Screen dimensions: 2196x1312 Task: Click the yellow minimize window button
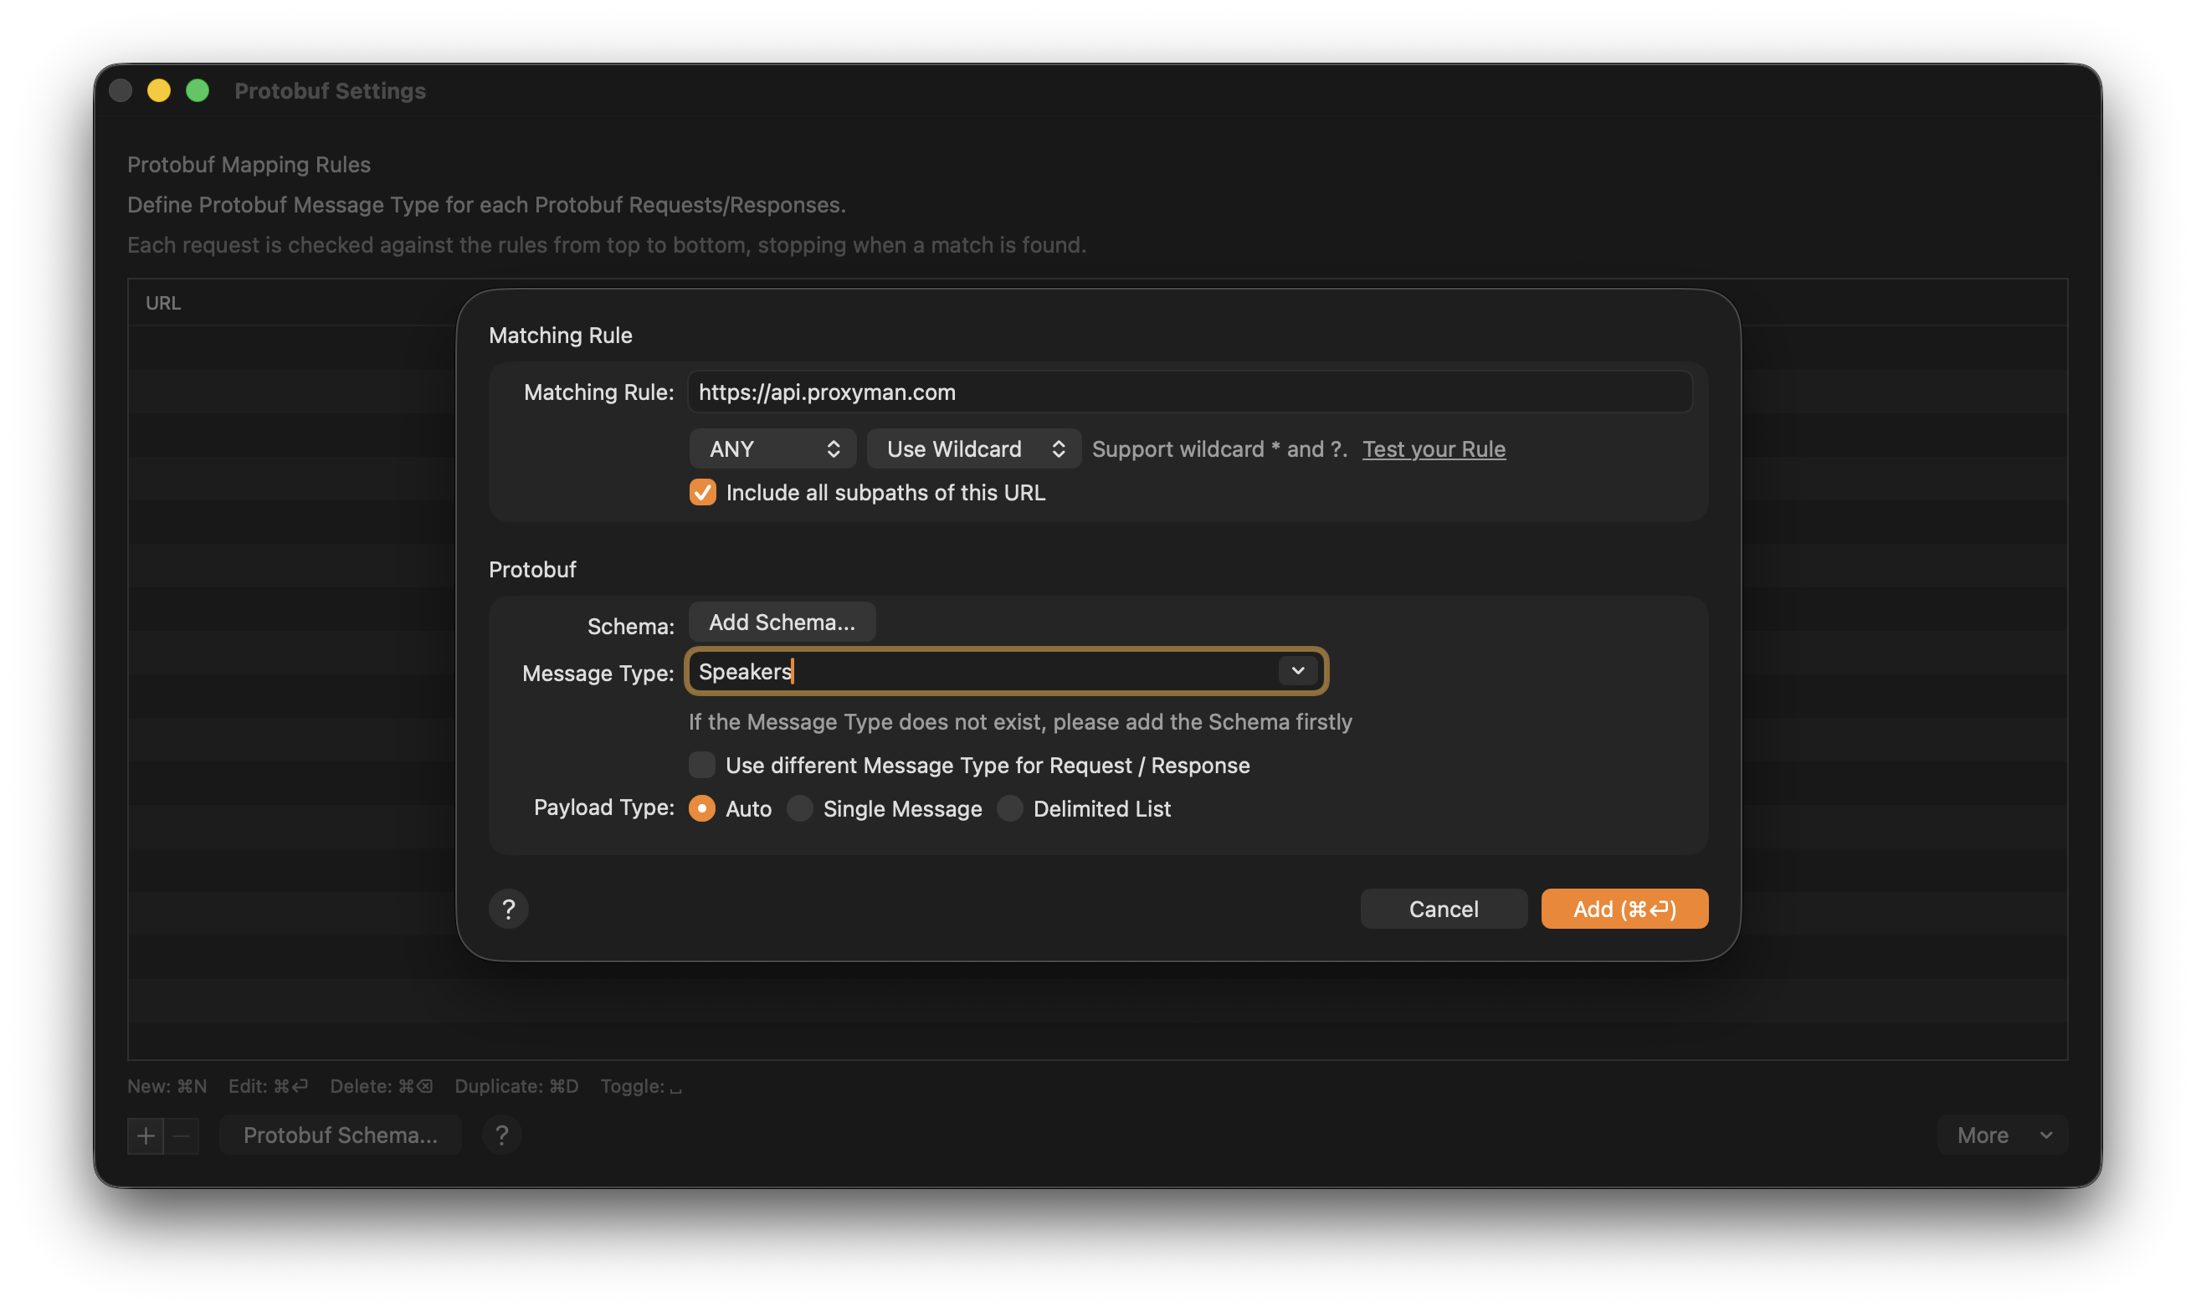[x=159, y=90]
